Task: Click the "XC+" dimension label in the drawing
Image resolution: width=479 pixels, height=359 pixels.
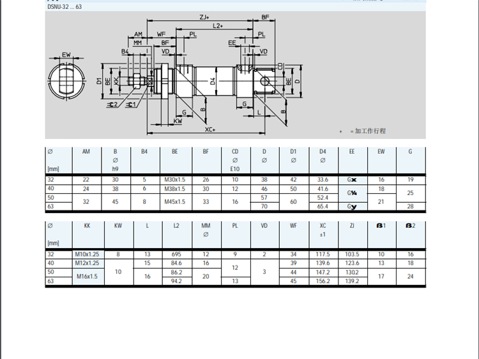Action: pyautogui.click(x=210, y=129)
